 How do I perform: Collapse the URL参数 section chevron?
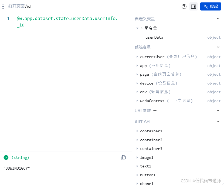(x=218, y=110)
